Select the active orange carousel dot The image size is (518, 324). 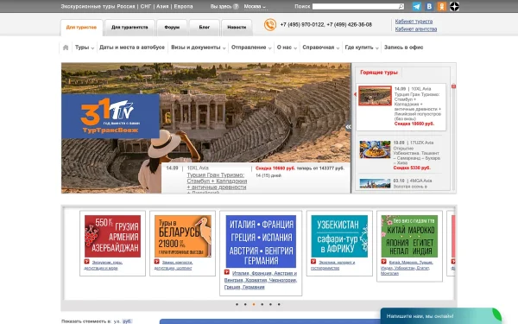(x=254, y=304)
